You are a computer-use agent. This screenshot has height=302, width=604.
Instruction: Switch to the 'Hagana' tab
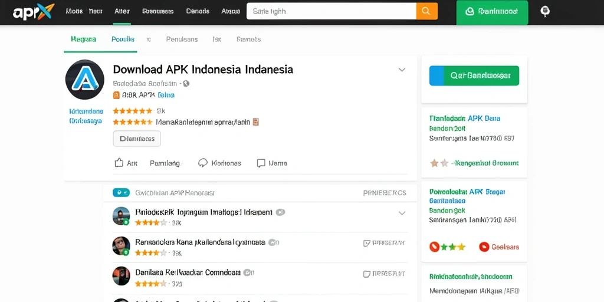(x=83, y=39)
